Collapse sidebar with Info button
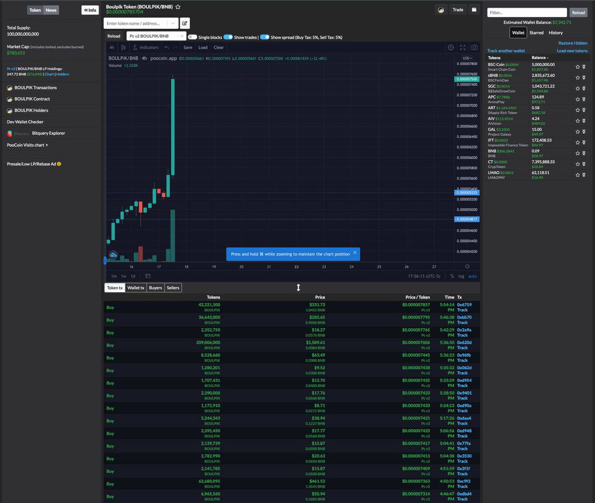595x503 pixels. [90, 10]
